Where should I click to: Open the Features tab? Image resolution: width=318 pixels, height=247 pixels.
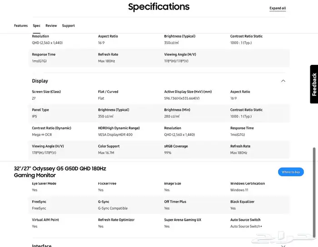coord(21,26)
